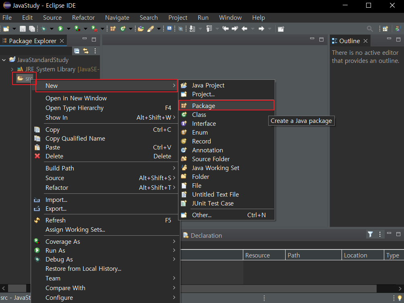Click the New Java Class toolbar icon
The width and height of the screenshot is (404, 303).
coord(123,29)
